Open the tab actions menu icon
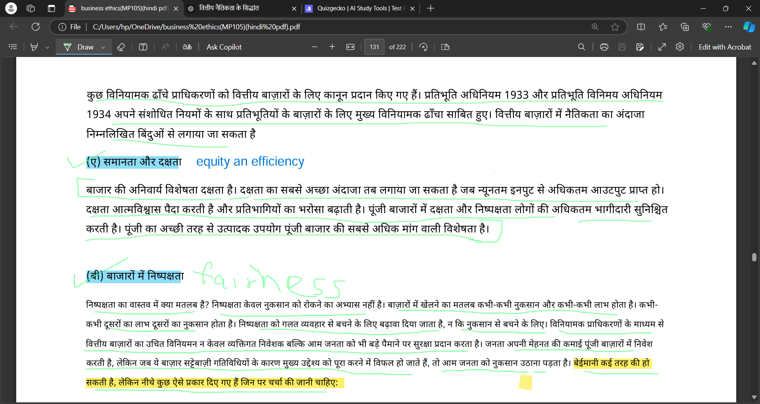Image resolution: width=760 pixels, height=404 pixels. tap(51, 8)
